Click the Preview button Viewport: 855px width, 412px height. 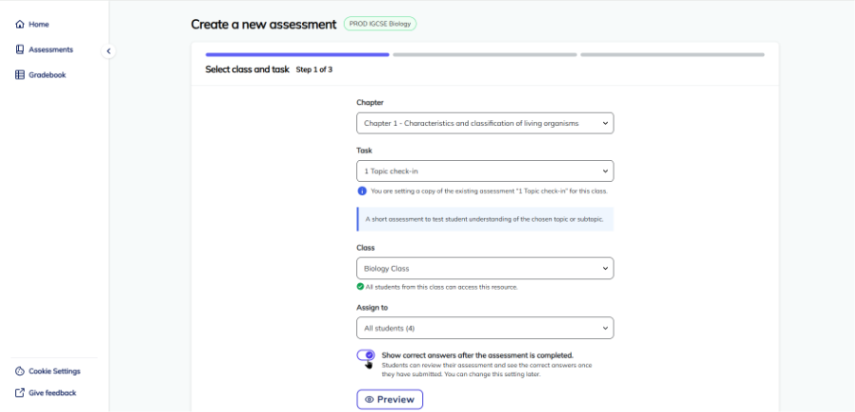tap(390, 400)
